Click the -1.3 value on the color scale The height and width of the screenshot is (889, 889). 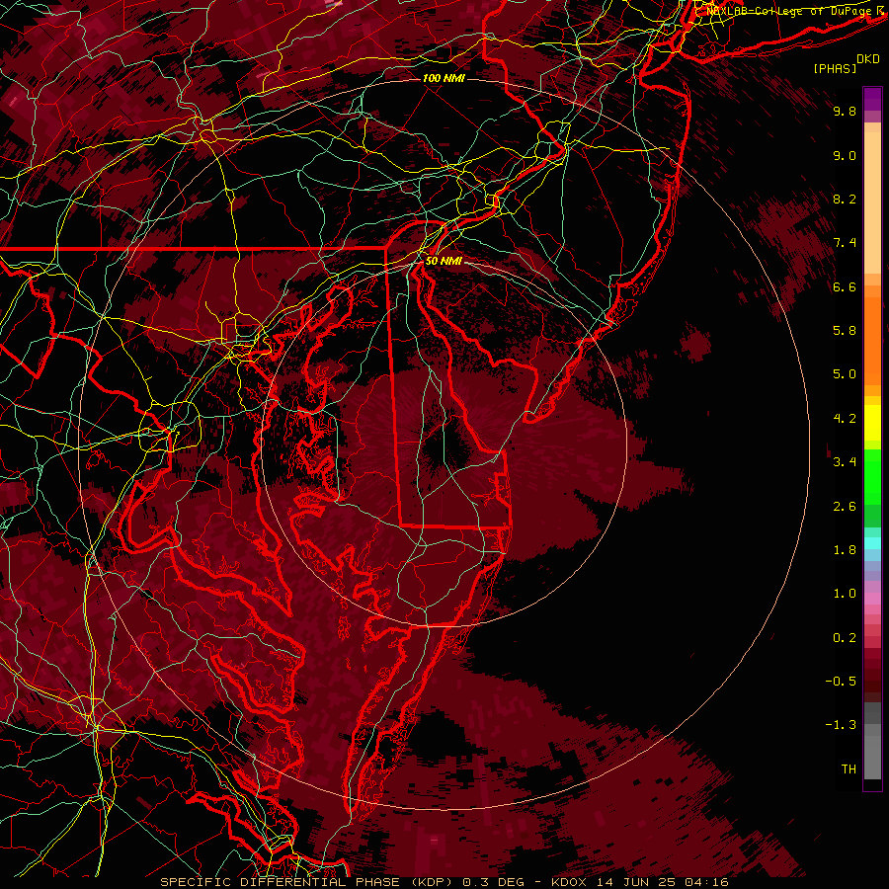point(841,725)
